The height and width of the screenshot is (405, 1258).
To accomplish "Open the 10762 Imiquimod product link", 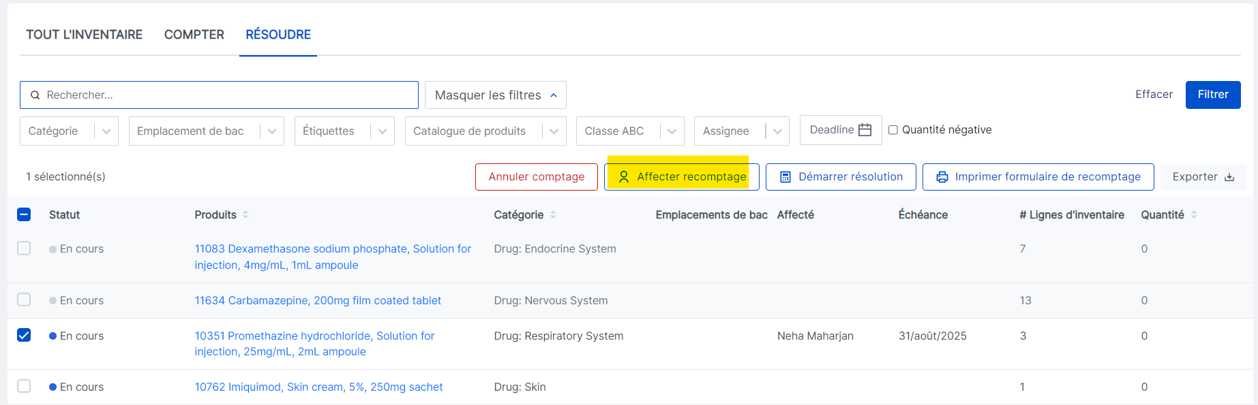I will pos(318,387).
